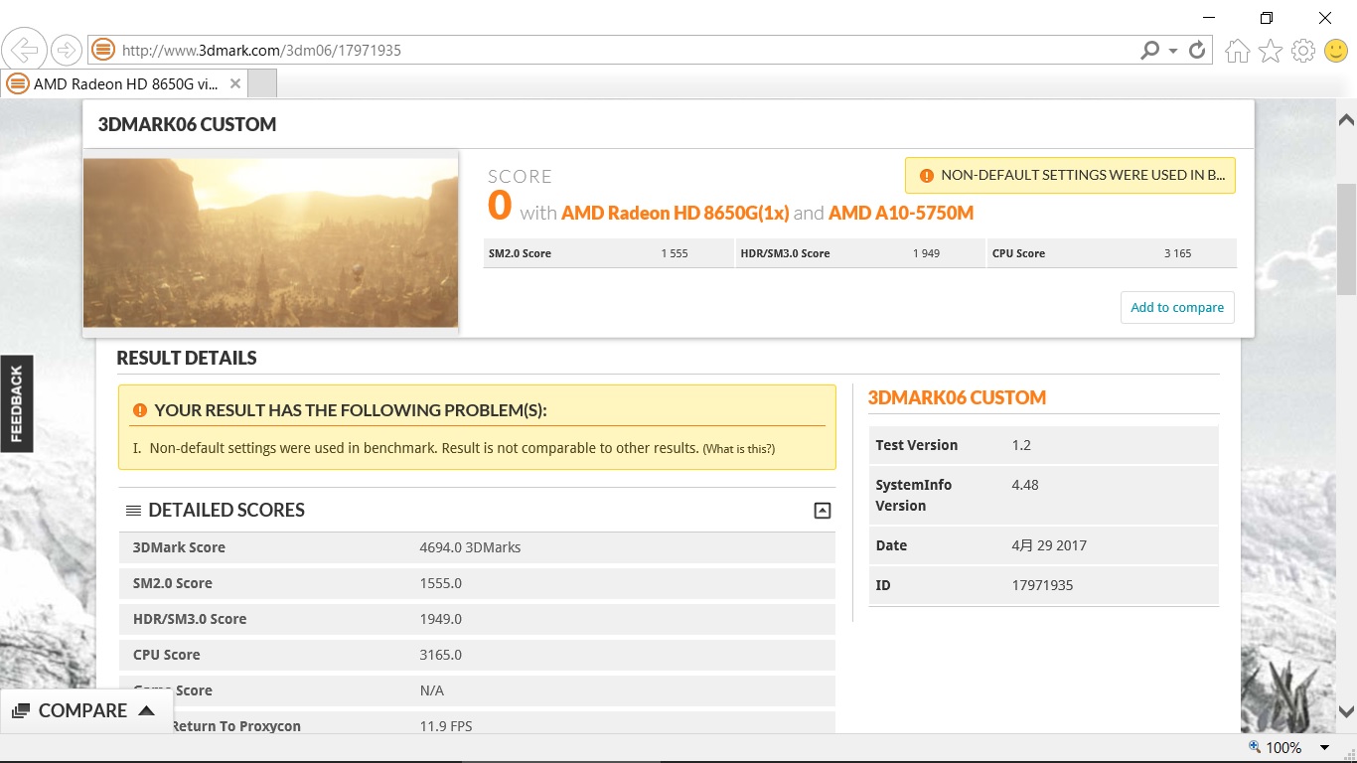Select the '4694.0 3DMarks' value
Image resolution: width=1357 pixels, height=763 pixels.
tap(470, 547)
